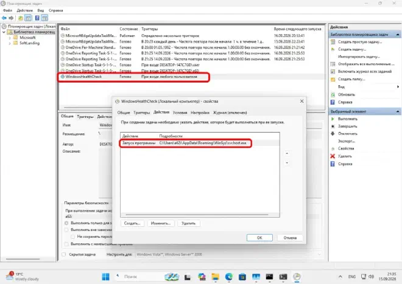Image resolution: width=402 pixels, height=284 pixels.
Task: Move the selected action down with arrow button
Action: [287, 162]
